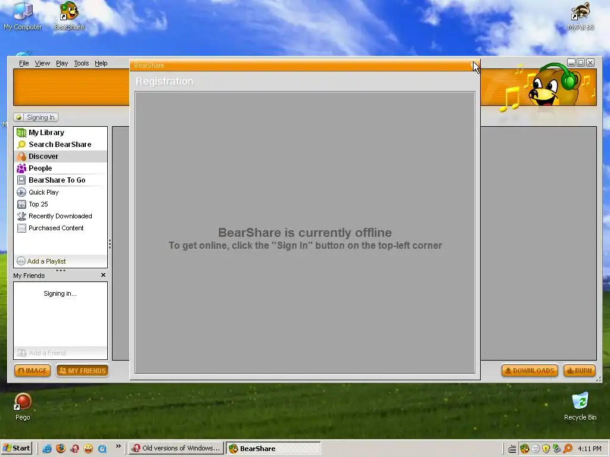
Task: Toggle the MY FRIENDS button
Action: pos(82,371)
